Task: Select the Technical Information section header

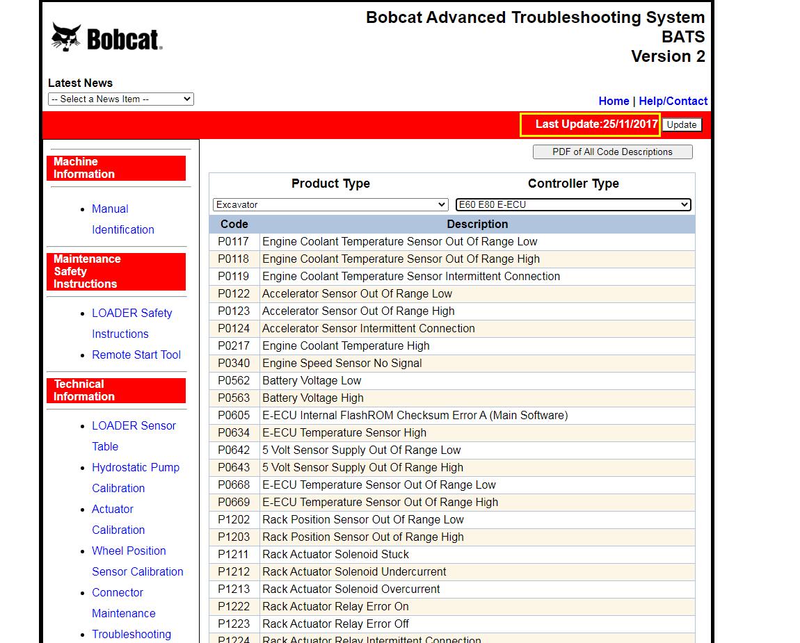Action: click(116, 391)
